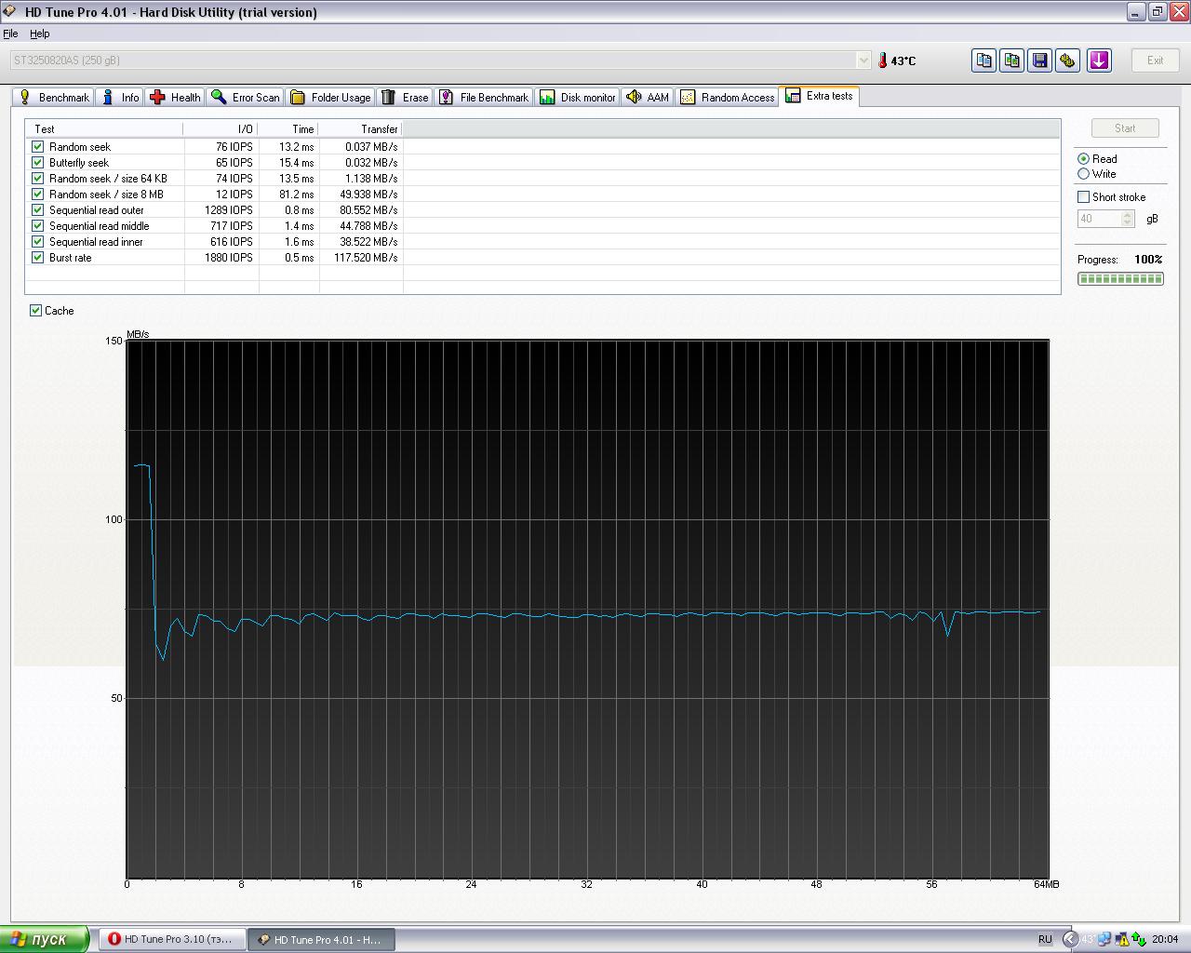
Task: Click the 43 temperature tray icon
Action: coord(1088,939)
